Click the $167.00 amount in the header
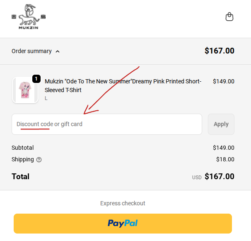The width and height of the screenshot is (251, 241). pos(219,51)
